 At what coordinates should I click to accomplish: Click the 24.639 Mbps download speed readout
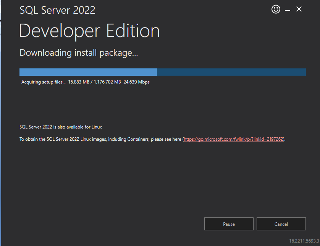[136, 82]
